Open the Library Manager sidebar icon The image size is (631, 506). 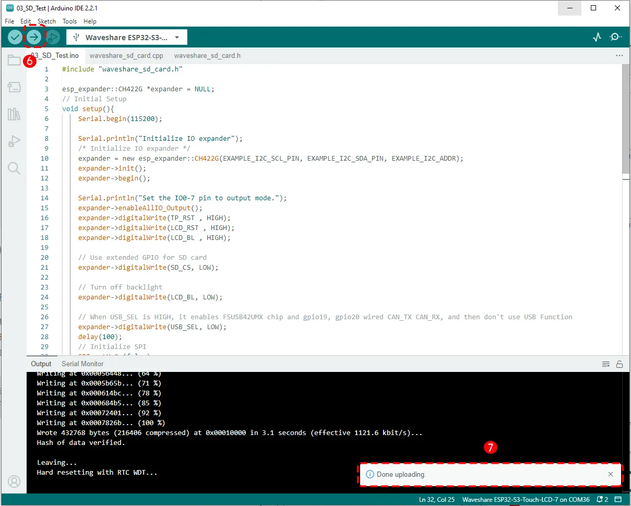pos(14,114)
